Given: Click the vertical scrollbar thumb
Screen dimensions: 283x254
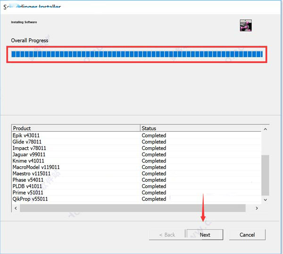Looking at the screenshot, I should (265, 175).
